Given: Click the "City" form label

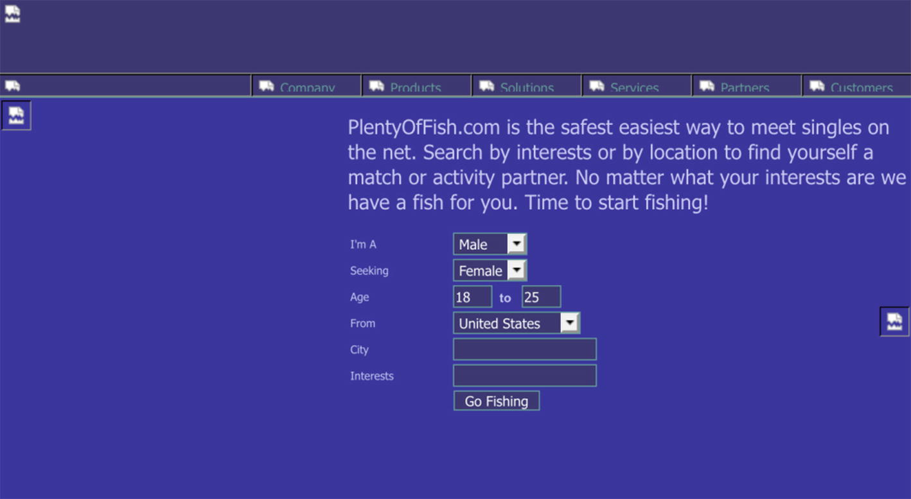Looking at the screenshot, I should click(359, 349).
